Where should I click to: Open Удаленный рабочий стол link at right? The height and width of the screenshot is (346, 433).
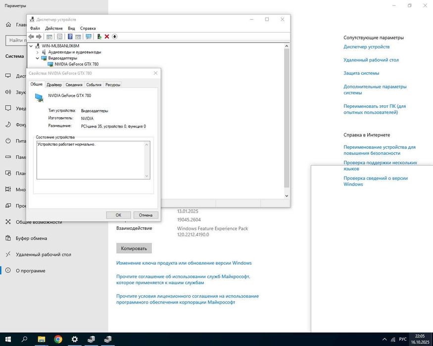pyautogui.click(x=371, y=60)
